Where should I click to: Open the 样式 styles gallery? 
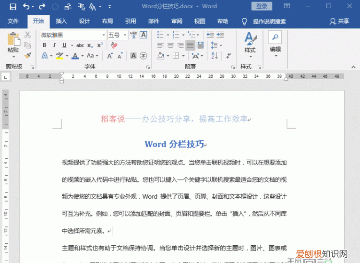(250, 45)
